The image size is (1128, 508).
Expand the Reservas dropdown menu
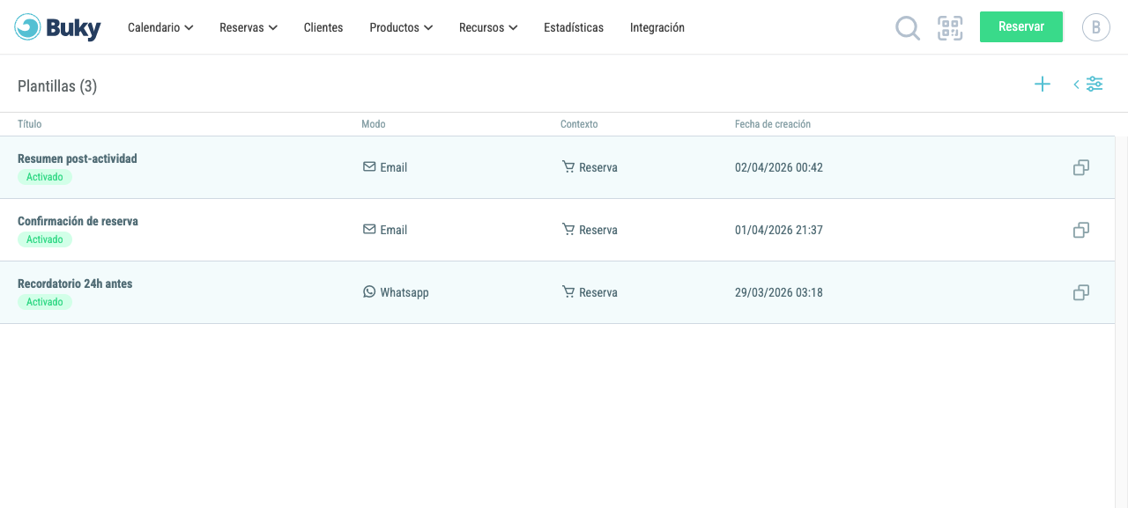[249, 27]
